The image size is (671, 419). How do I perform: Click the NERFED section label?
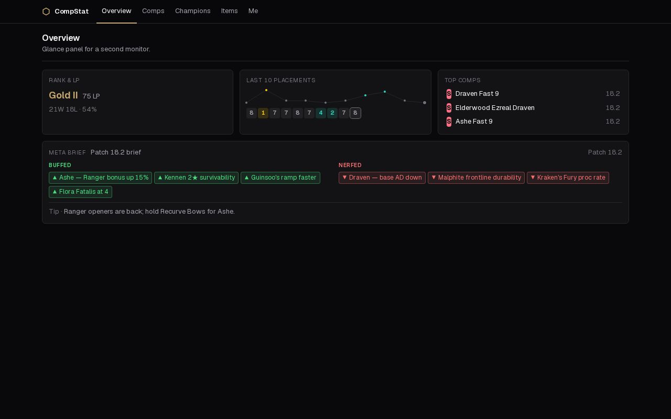[x=350, y=165]
